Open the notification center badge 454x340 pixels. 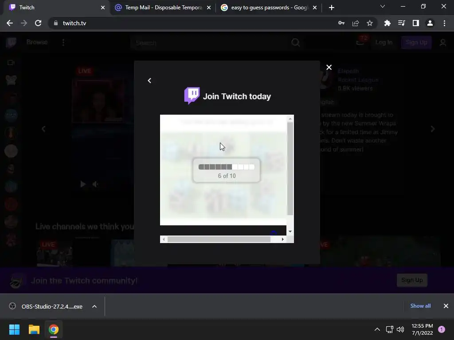point(442,329)
